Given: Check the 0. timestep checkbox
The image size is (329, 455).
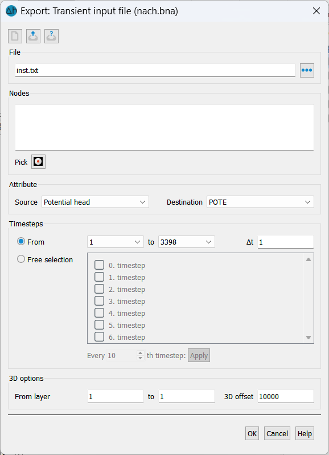Looking at the screenshot, I should [x=100, y=265].
